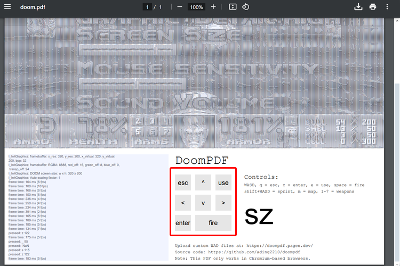Click the vertical scrollbar thumb

pos(397,172)
